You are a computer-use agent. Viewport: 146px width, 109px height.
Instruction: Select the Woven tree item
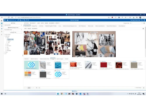(9, 41)
